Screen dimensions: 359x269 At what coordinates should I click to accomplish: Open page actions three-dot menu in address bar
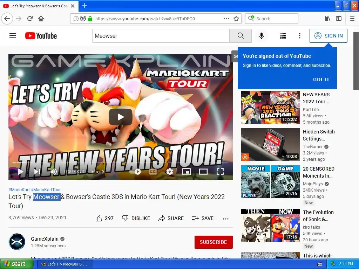(226, 19)
